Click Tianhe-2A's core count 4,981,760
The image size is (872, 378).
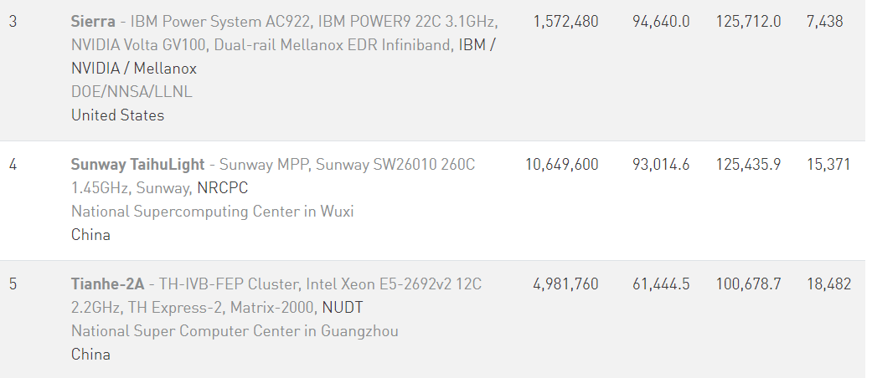point(565,284)
